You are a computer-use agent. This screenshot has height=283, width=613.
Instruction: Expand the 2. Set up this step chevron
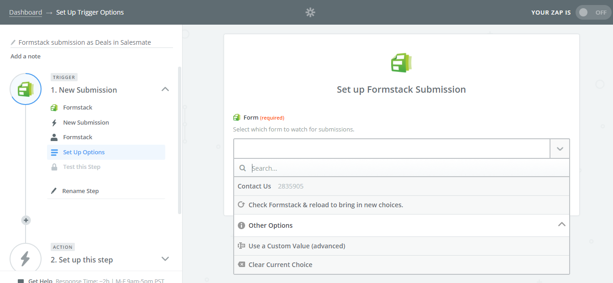[x=166, y=259]
